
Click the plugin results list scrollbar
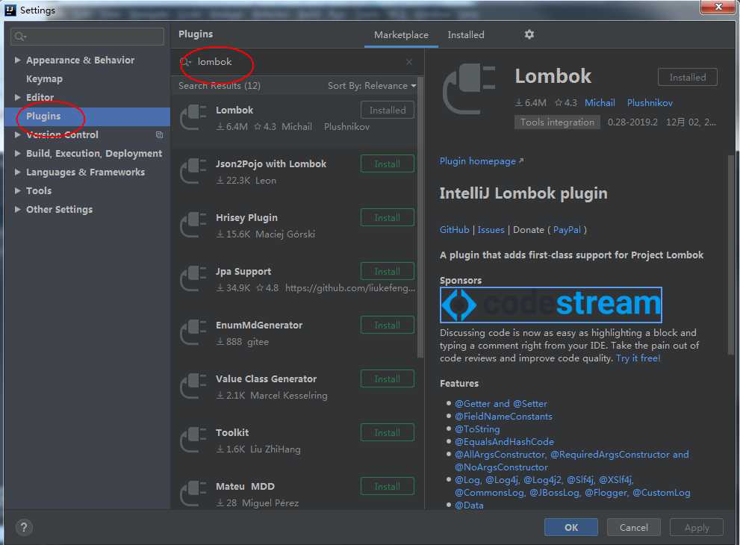[420, 217]
